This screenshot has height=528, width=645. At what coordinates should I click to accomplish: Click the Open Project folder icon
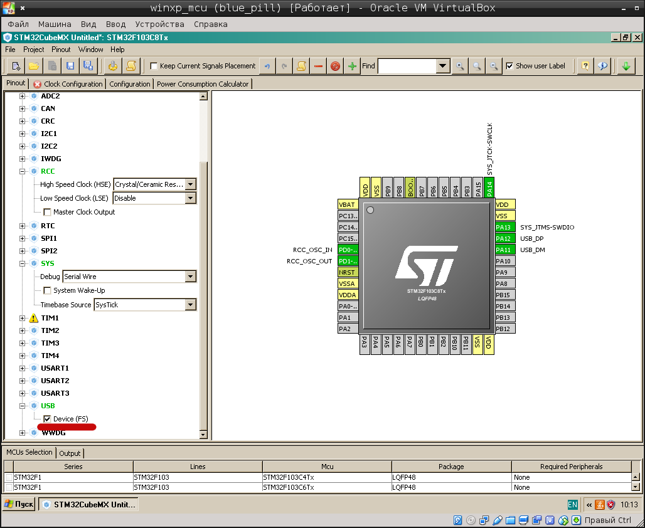pyautogui.click(x=34, y=66)
